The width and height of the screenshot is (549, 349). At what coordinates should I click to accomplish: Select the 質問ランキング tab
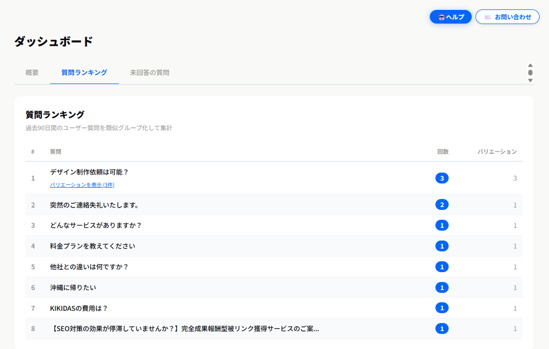[84, 73]
